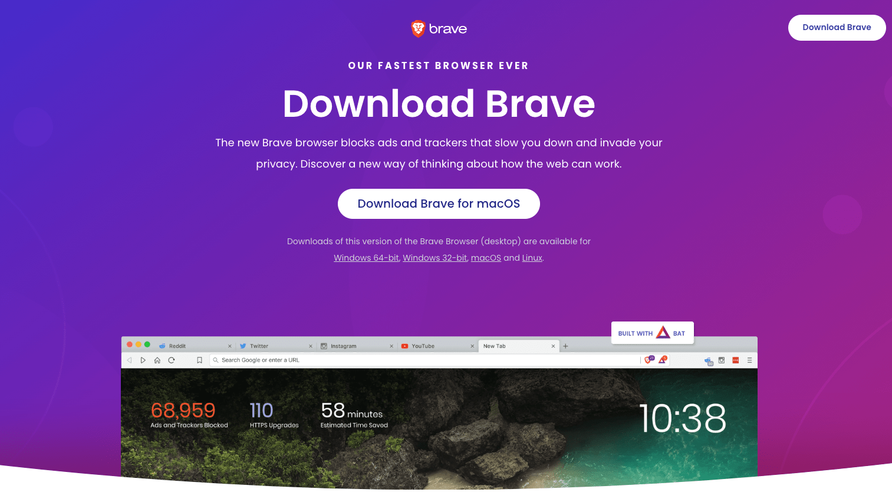Viewport: 892px width, 492px height.
Task: Close the Instagram tab
Action: [391, 346]
